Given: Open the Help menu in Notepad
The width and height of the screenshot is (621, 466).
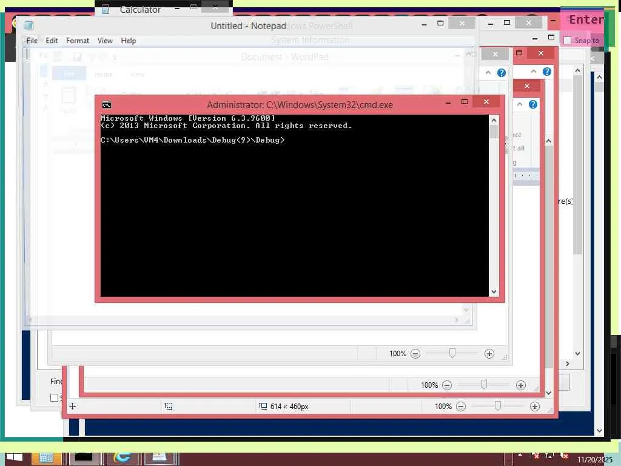Looking at the screenshot, I should coord(129,41).
